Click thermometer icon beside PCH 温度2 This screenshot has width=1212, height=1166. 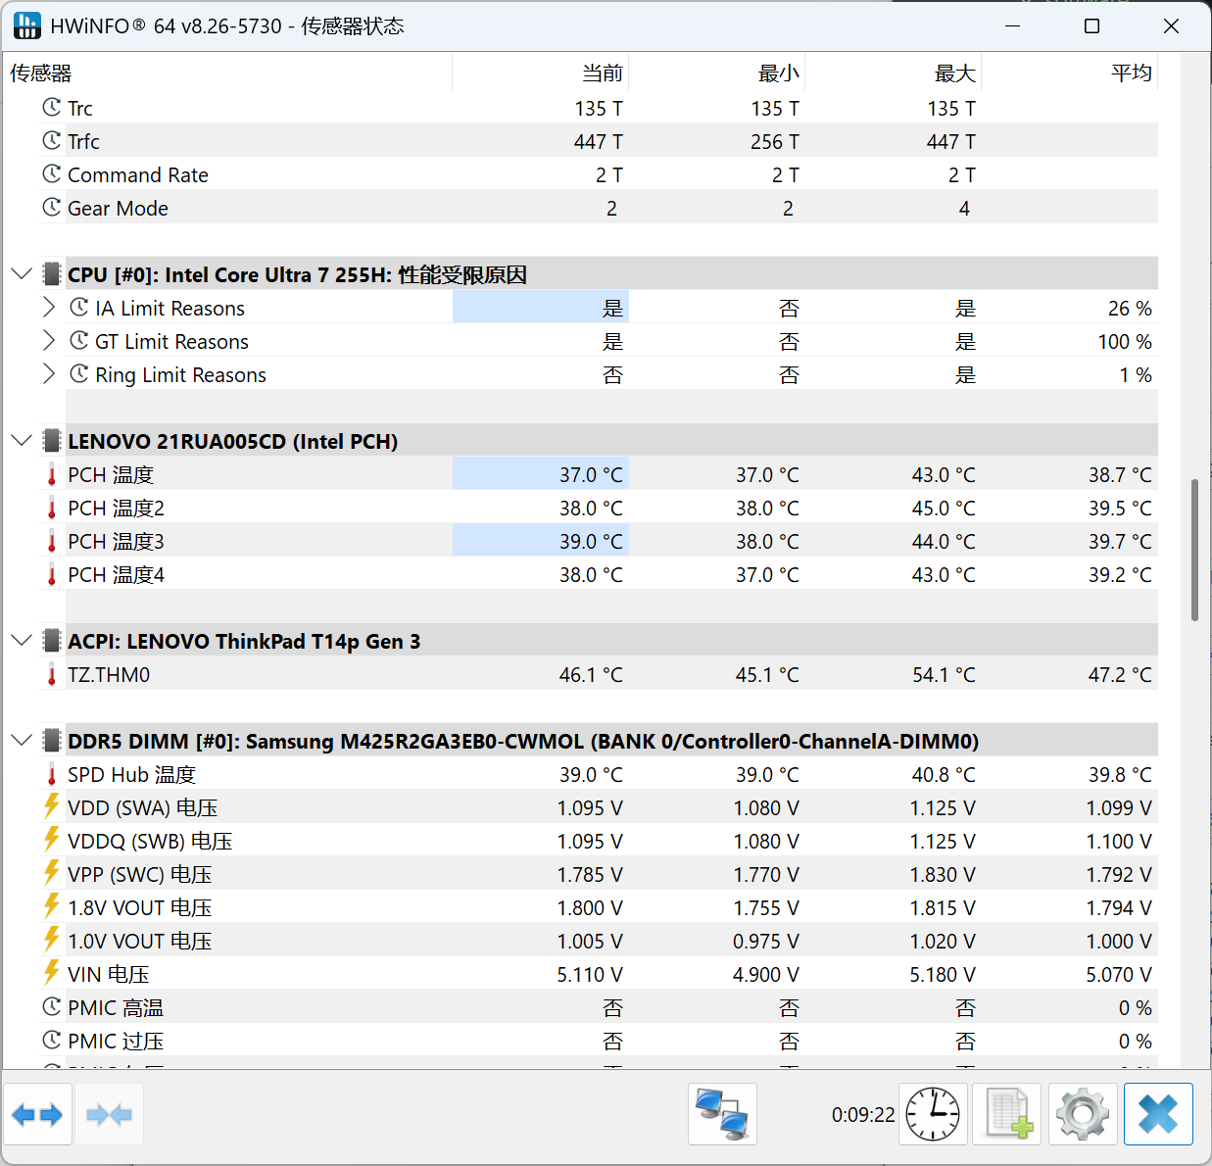[52, 509]
